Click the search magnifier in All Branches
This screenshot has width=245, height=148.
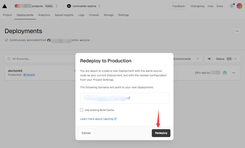point(9,59)
